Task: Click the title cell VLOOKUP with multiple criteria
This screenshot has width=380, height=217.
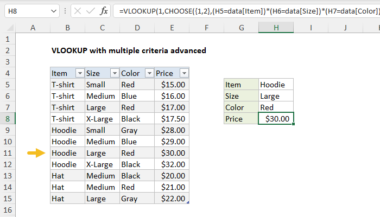Action: pos(128,50)
